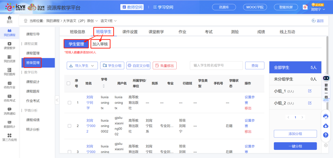Switch to the 作业 tab
The height and width of the screenshot is (158, 333).
coord(182,32)
